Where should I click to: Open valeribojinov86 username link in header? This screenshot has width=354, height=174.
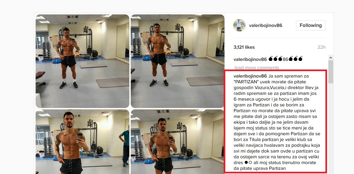[265, 25]
